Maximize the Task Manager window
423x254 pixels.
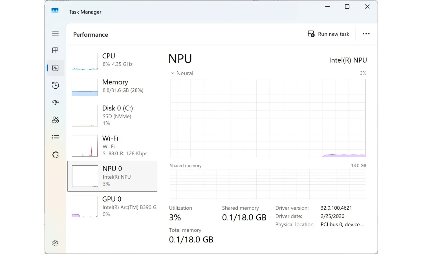[347, 6]
